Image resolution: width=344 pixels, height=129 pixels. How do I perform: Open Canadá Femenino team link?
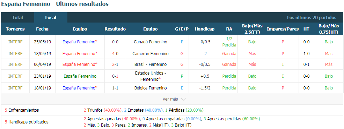pos(151,42)
